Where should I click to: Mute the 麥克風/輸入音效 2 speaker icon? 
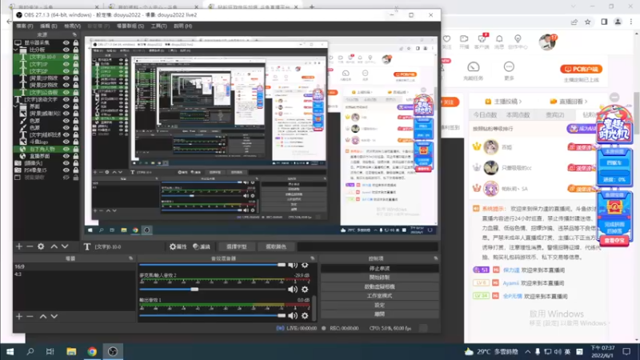pyautogui.click(x=293, y=290)
